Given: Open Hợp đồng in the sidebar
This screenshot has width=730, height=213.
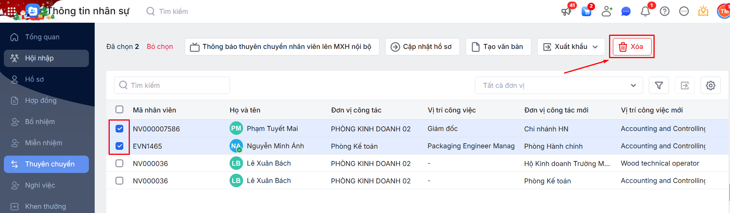Looking at the screenshot, I should (x=41, y=101).
